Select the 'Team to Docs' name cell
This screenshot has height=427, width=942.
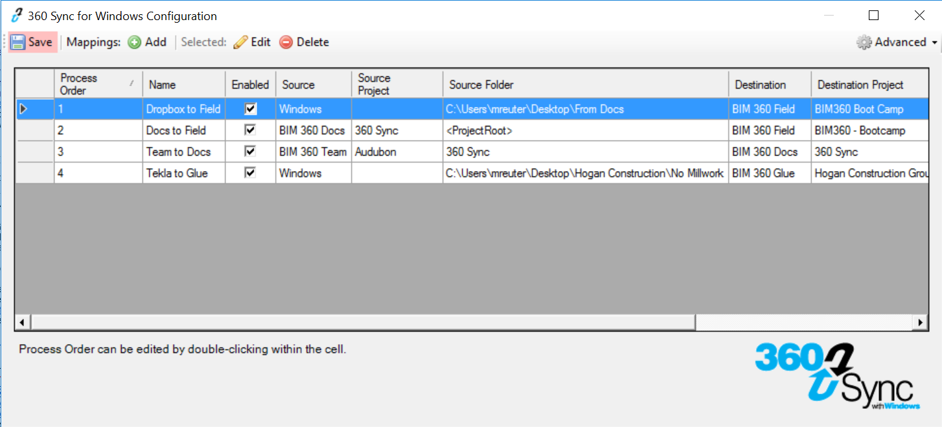184,152
